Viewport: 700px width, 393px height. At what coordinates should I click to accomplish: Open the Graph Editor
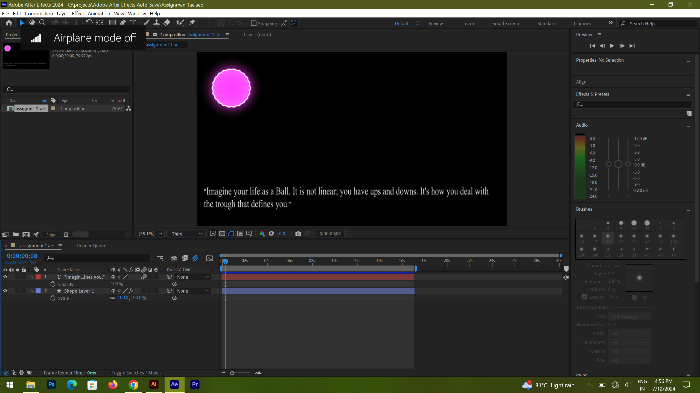point(209,258)
